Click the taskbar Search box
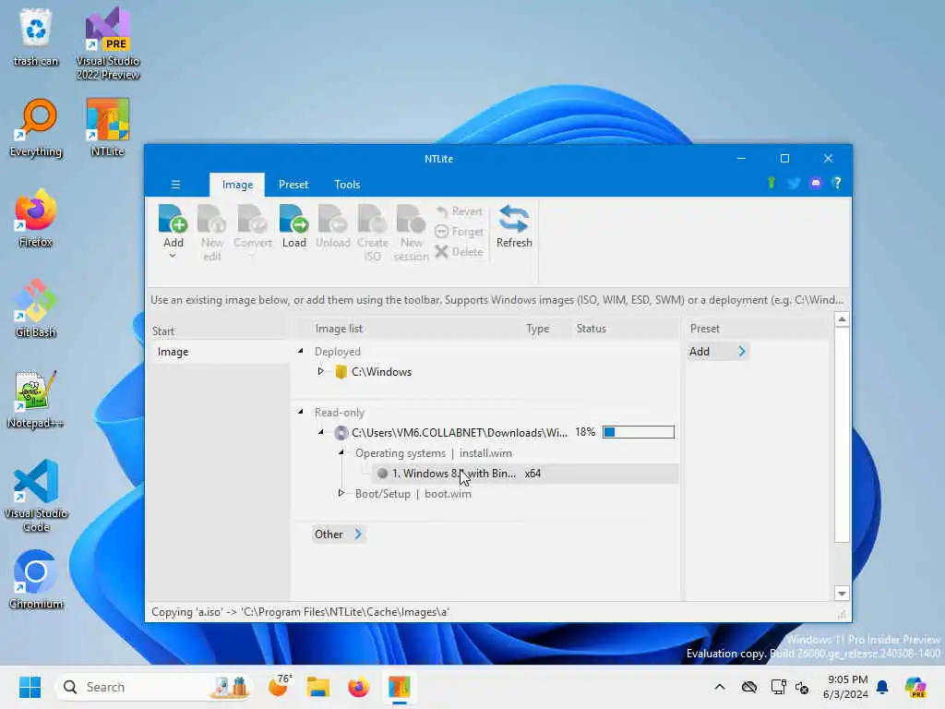 [x=154, y=687]
